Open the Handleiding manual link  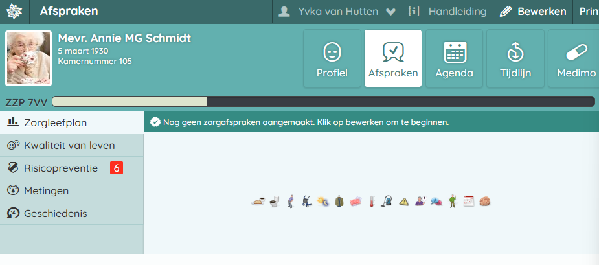(x=448, y=12)
